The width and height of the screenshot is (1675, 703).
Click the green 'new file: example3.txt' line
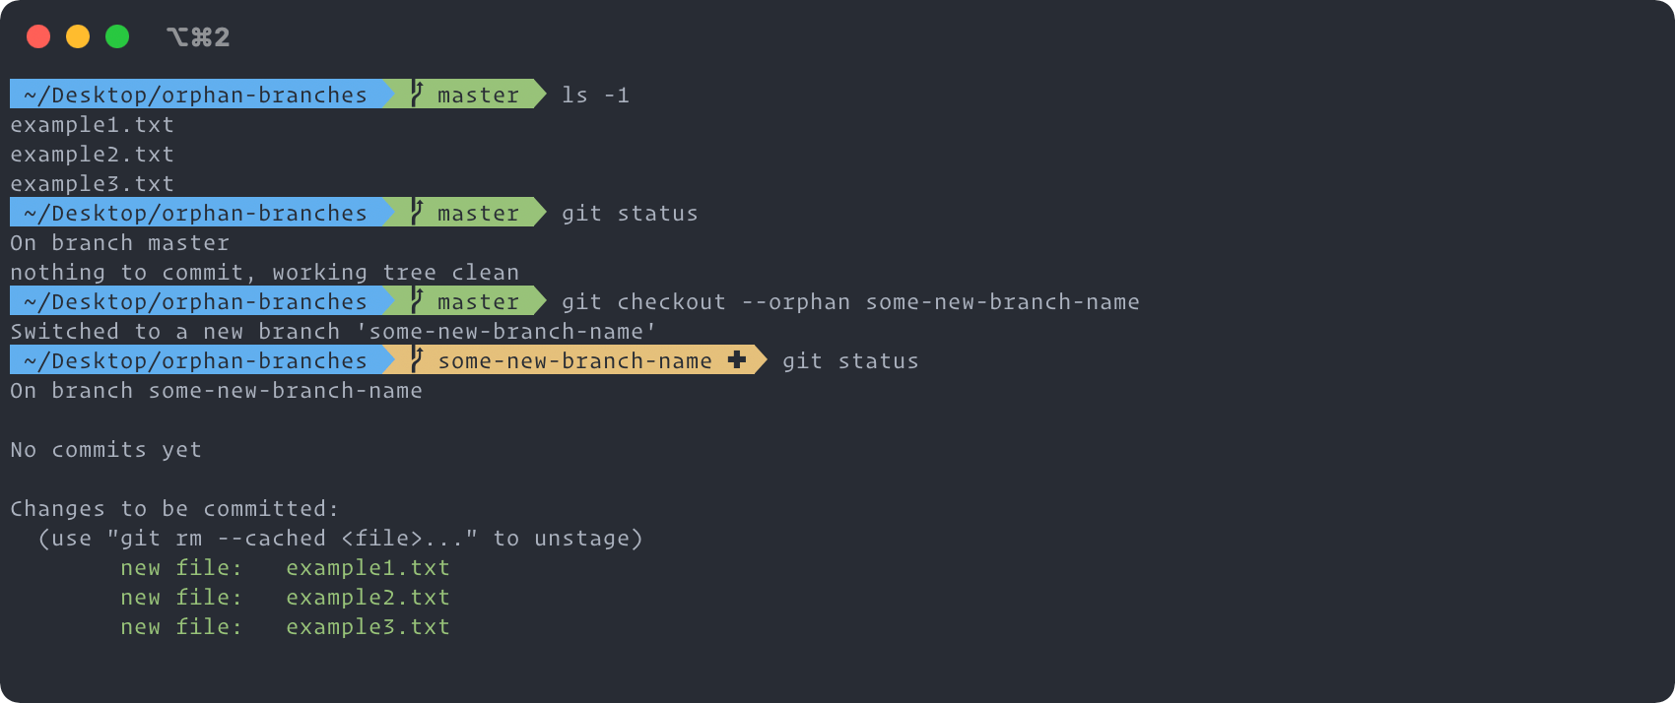(285, 627)
